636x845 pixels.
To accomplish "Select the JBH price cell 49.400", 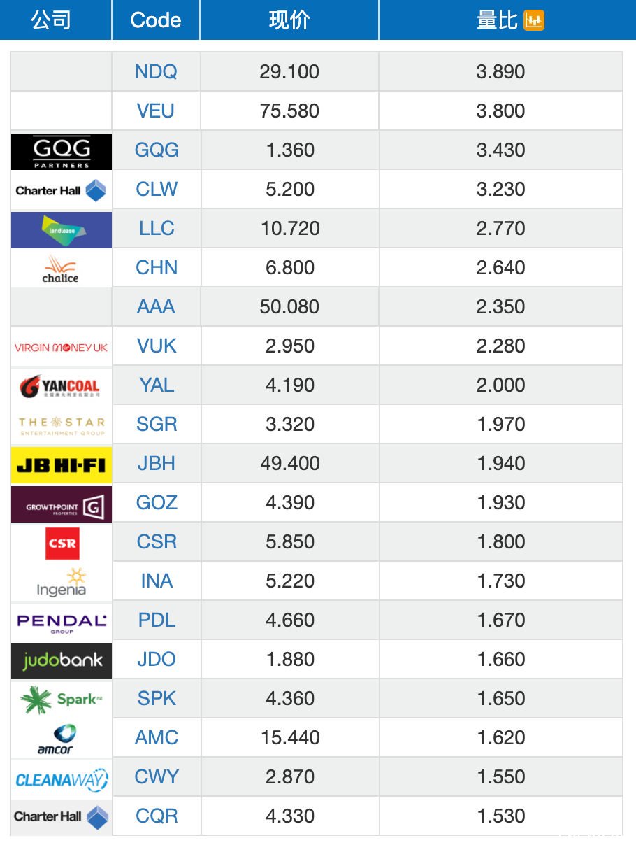I will click(289, 463).
